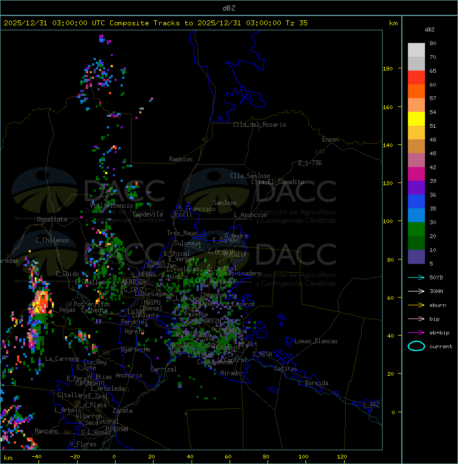Screen dimensions: 458x464
Task: Select the blue 35 dBZ color swatch
Action: (416, 202)
